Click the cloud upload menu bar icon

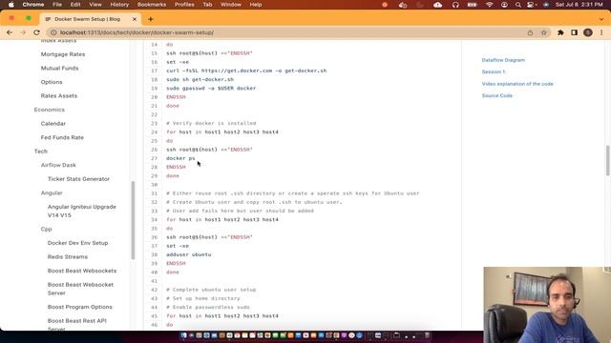[438, 5]
